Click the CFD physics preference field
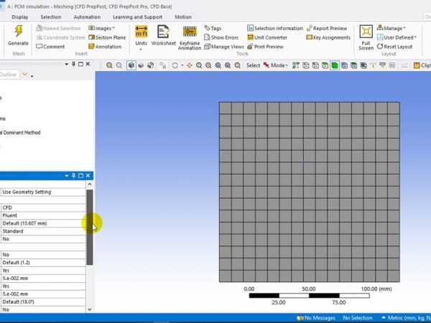This screenshot has height=323, width=431. click(x=43, y=207)
